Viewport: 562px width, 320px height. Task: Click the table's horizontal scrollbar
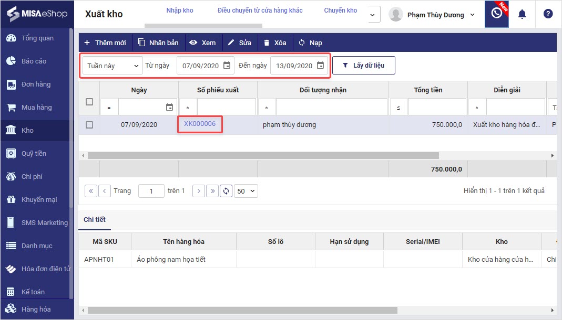263,156
